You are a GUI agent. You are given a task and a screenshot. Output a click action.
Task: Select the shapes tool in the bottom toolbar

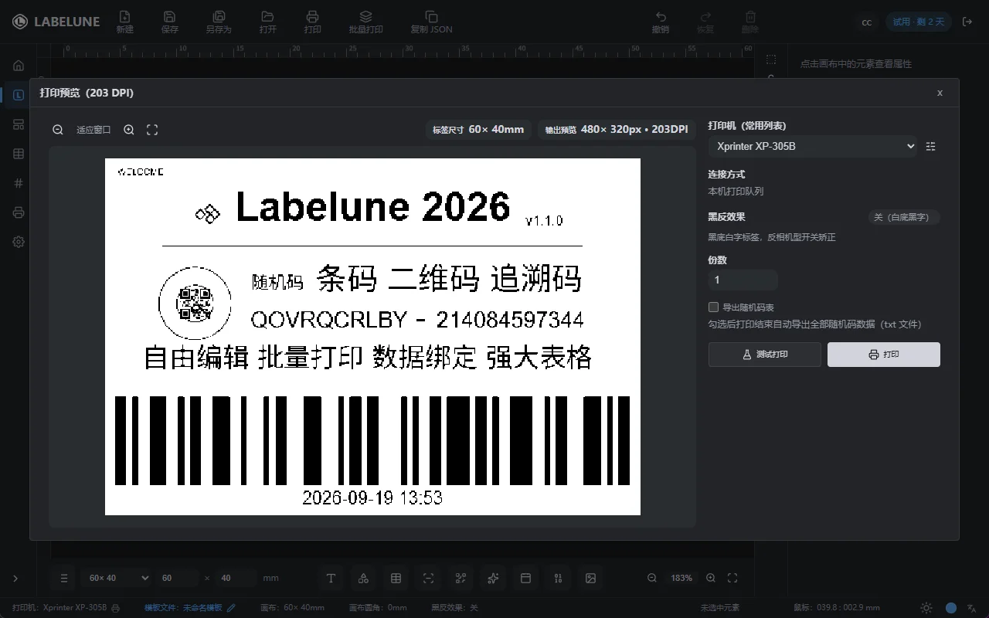(363, 578)
